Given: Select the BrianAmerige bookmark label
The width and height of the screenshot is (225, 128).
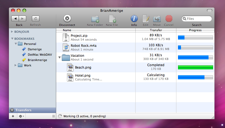Looking at the screenshot, I should click(x=38, y=60).
